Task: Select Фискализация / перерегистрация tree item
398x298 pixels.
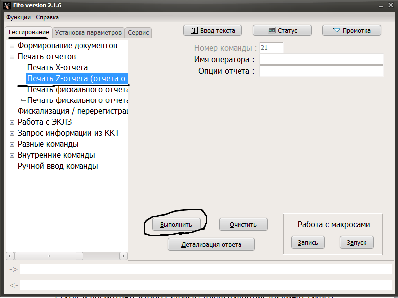Action: (73, 111)
